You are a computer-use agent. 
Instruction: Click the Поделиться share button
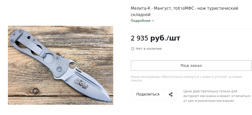(148, 94)
